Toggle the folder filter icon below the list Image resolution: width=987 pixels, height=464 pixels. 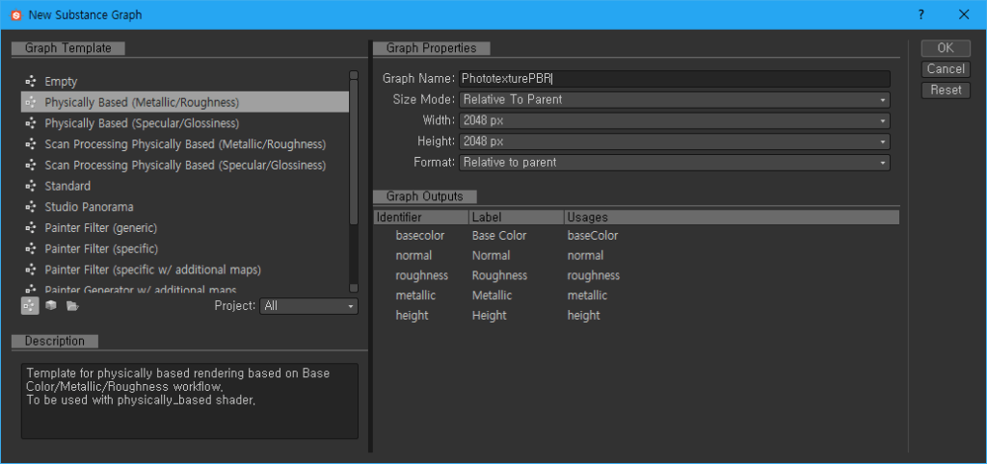pos(72,305)
